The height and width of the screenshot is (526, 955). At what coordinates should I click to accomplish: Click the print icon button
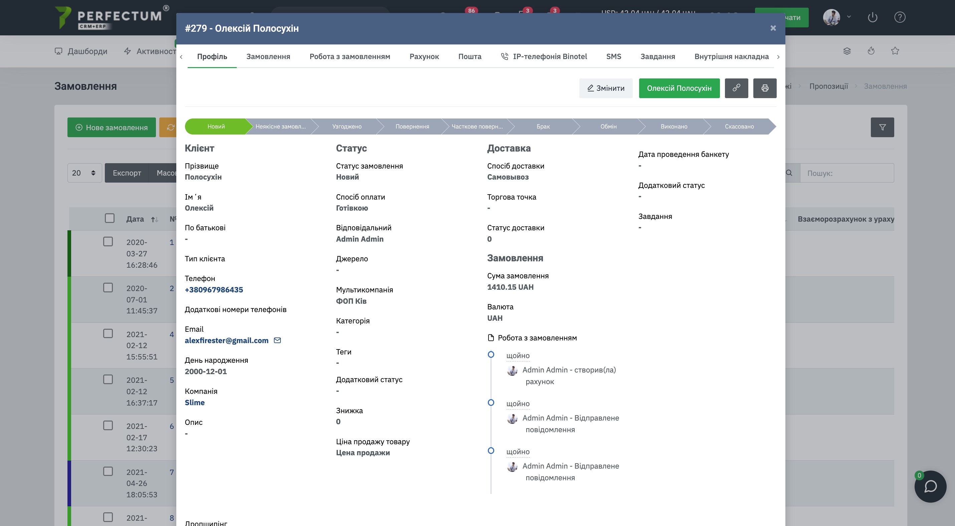tap(765, 88)
